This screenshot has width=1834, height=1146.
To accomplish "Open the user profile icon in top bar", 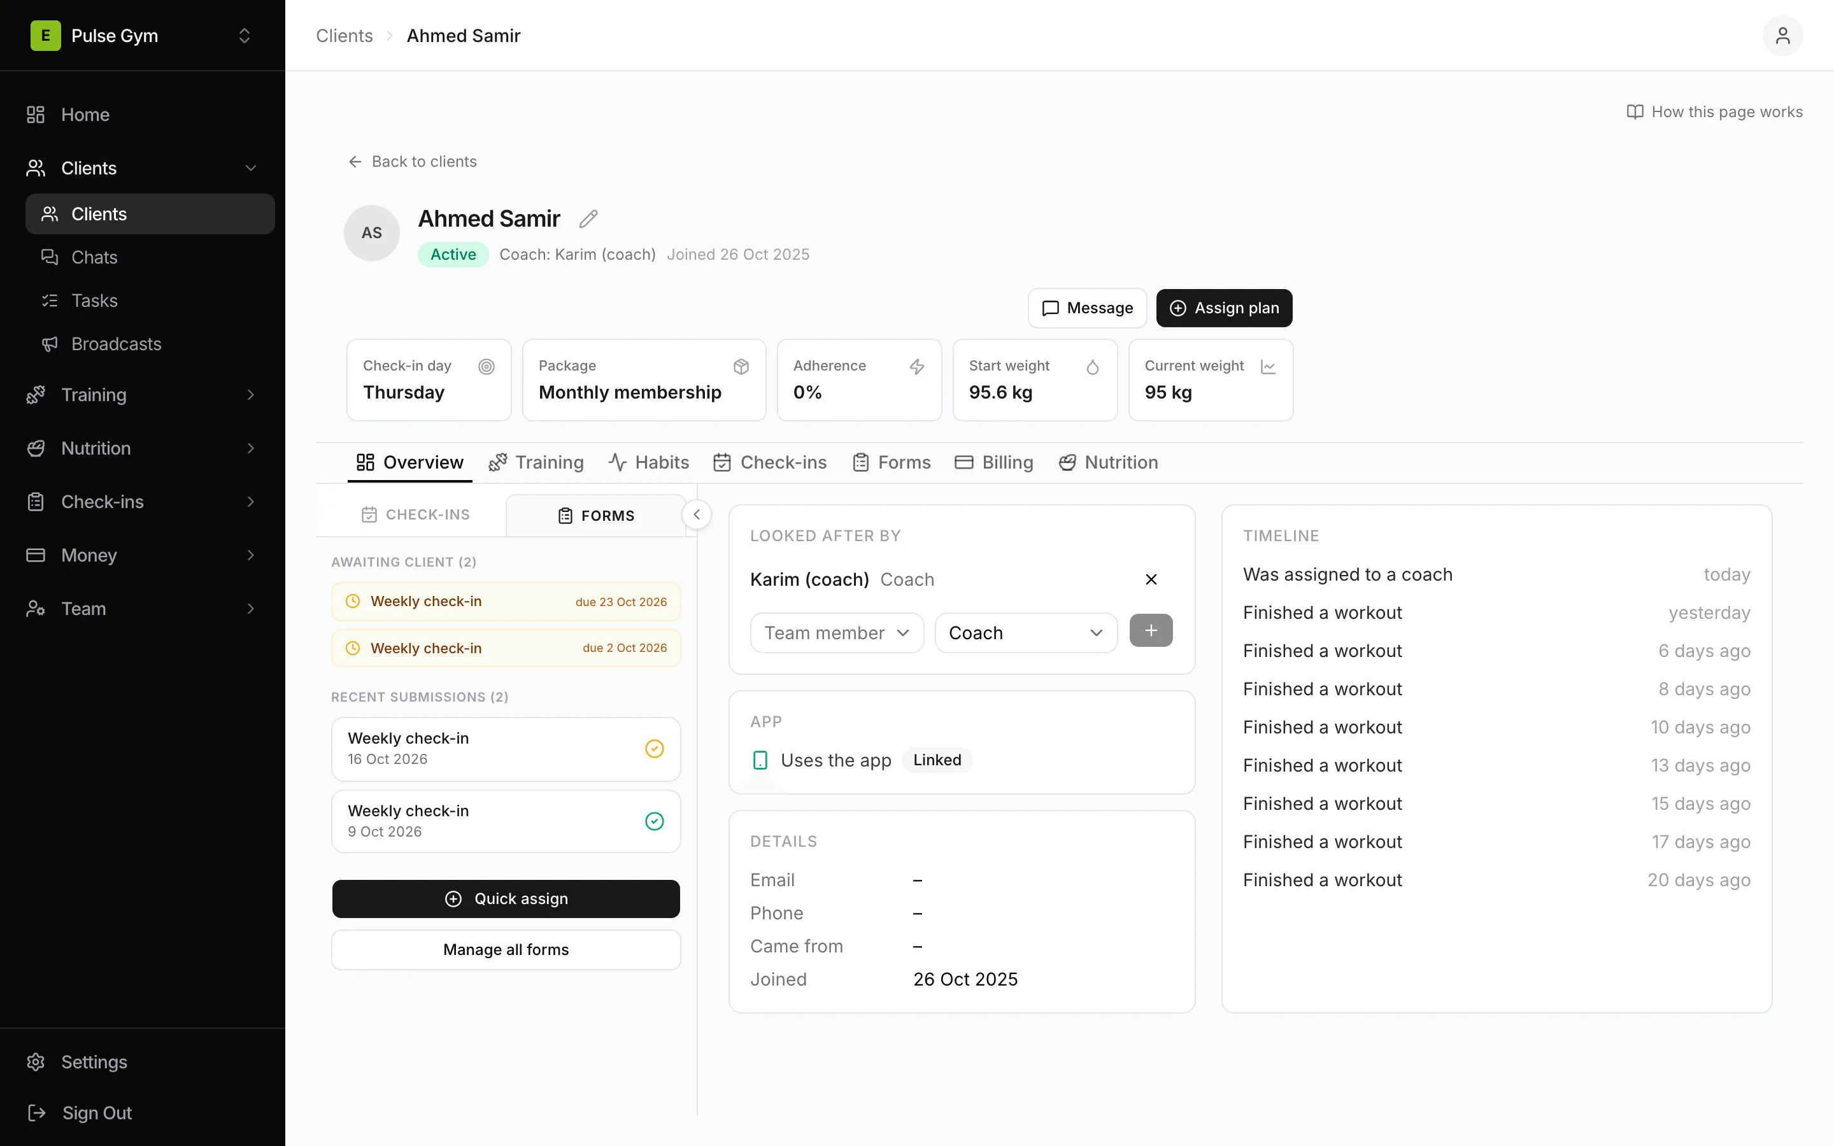I will click(x=1782, y=36).
